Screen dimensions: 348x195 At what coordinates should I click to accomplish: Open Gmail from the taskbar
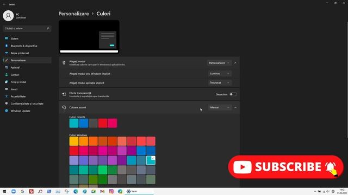pyautogui.click(x=102, y=191)
